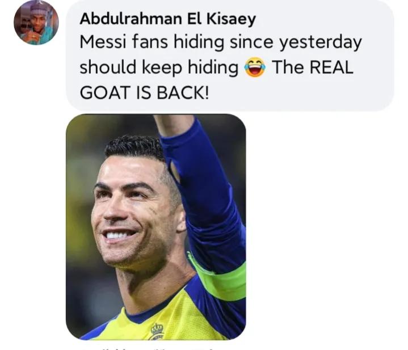Click the partially visible action row below photo
The image size is (408, 350).
pyautogui.click(x=156, y=348)
